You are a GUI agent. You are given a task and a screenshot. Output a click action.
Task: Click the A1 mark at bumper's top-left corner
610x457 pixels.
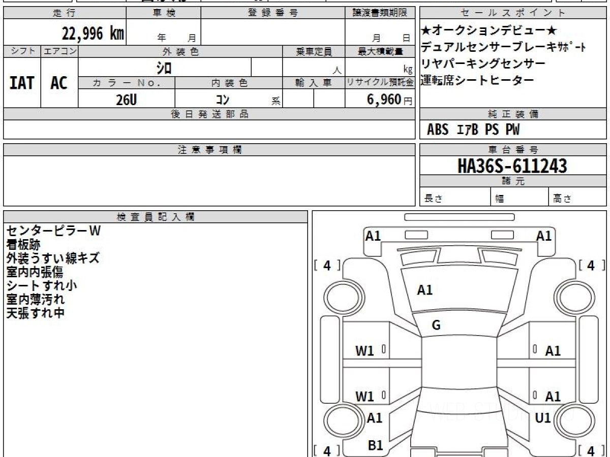(x=373, y=236)
